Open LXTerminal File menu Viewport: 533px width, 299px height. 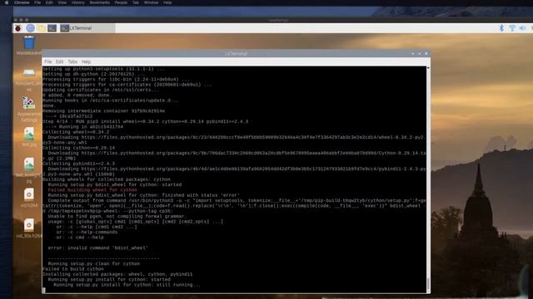pyautogui.click(x=48, y=61)
